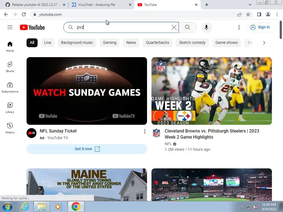Click the YouTube TV advertiser link
The height and width of the screenshot is (212, 283).
pos(58,138)
